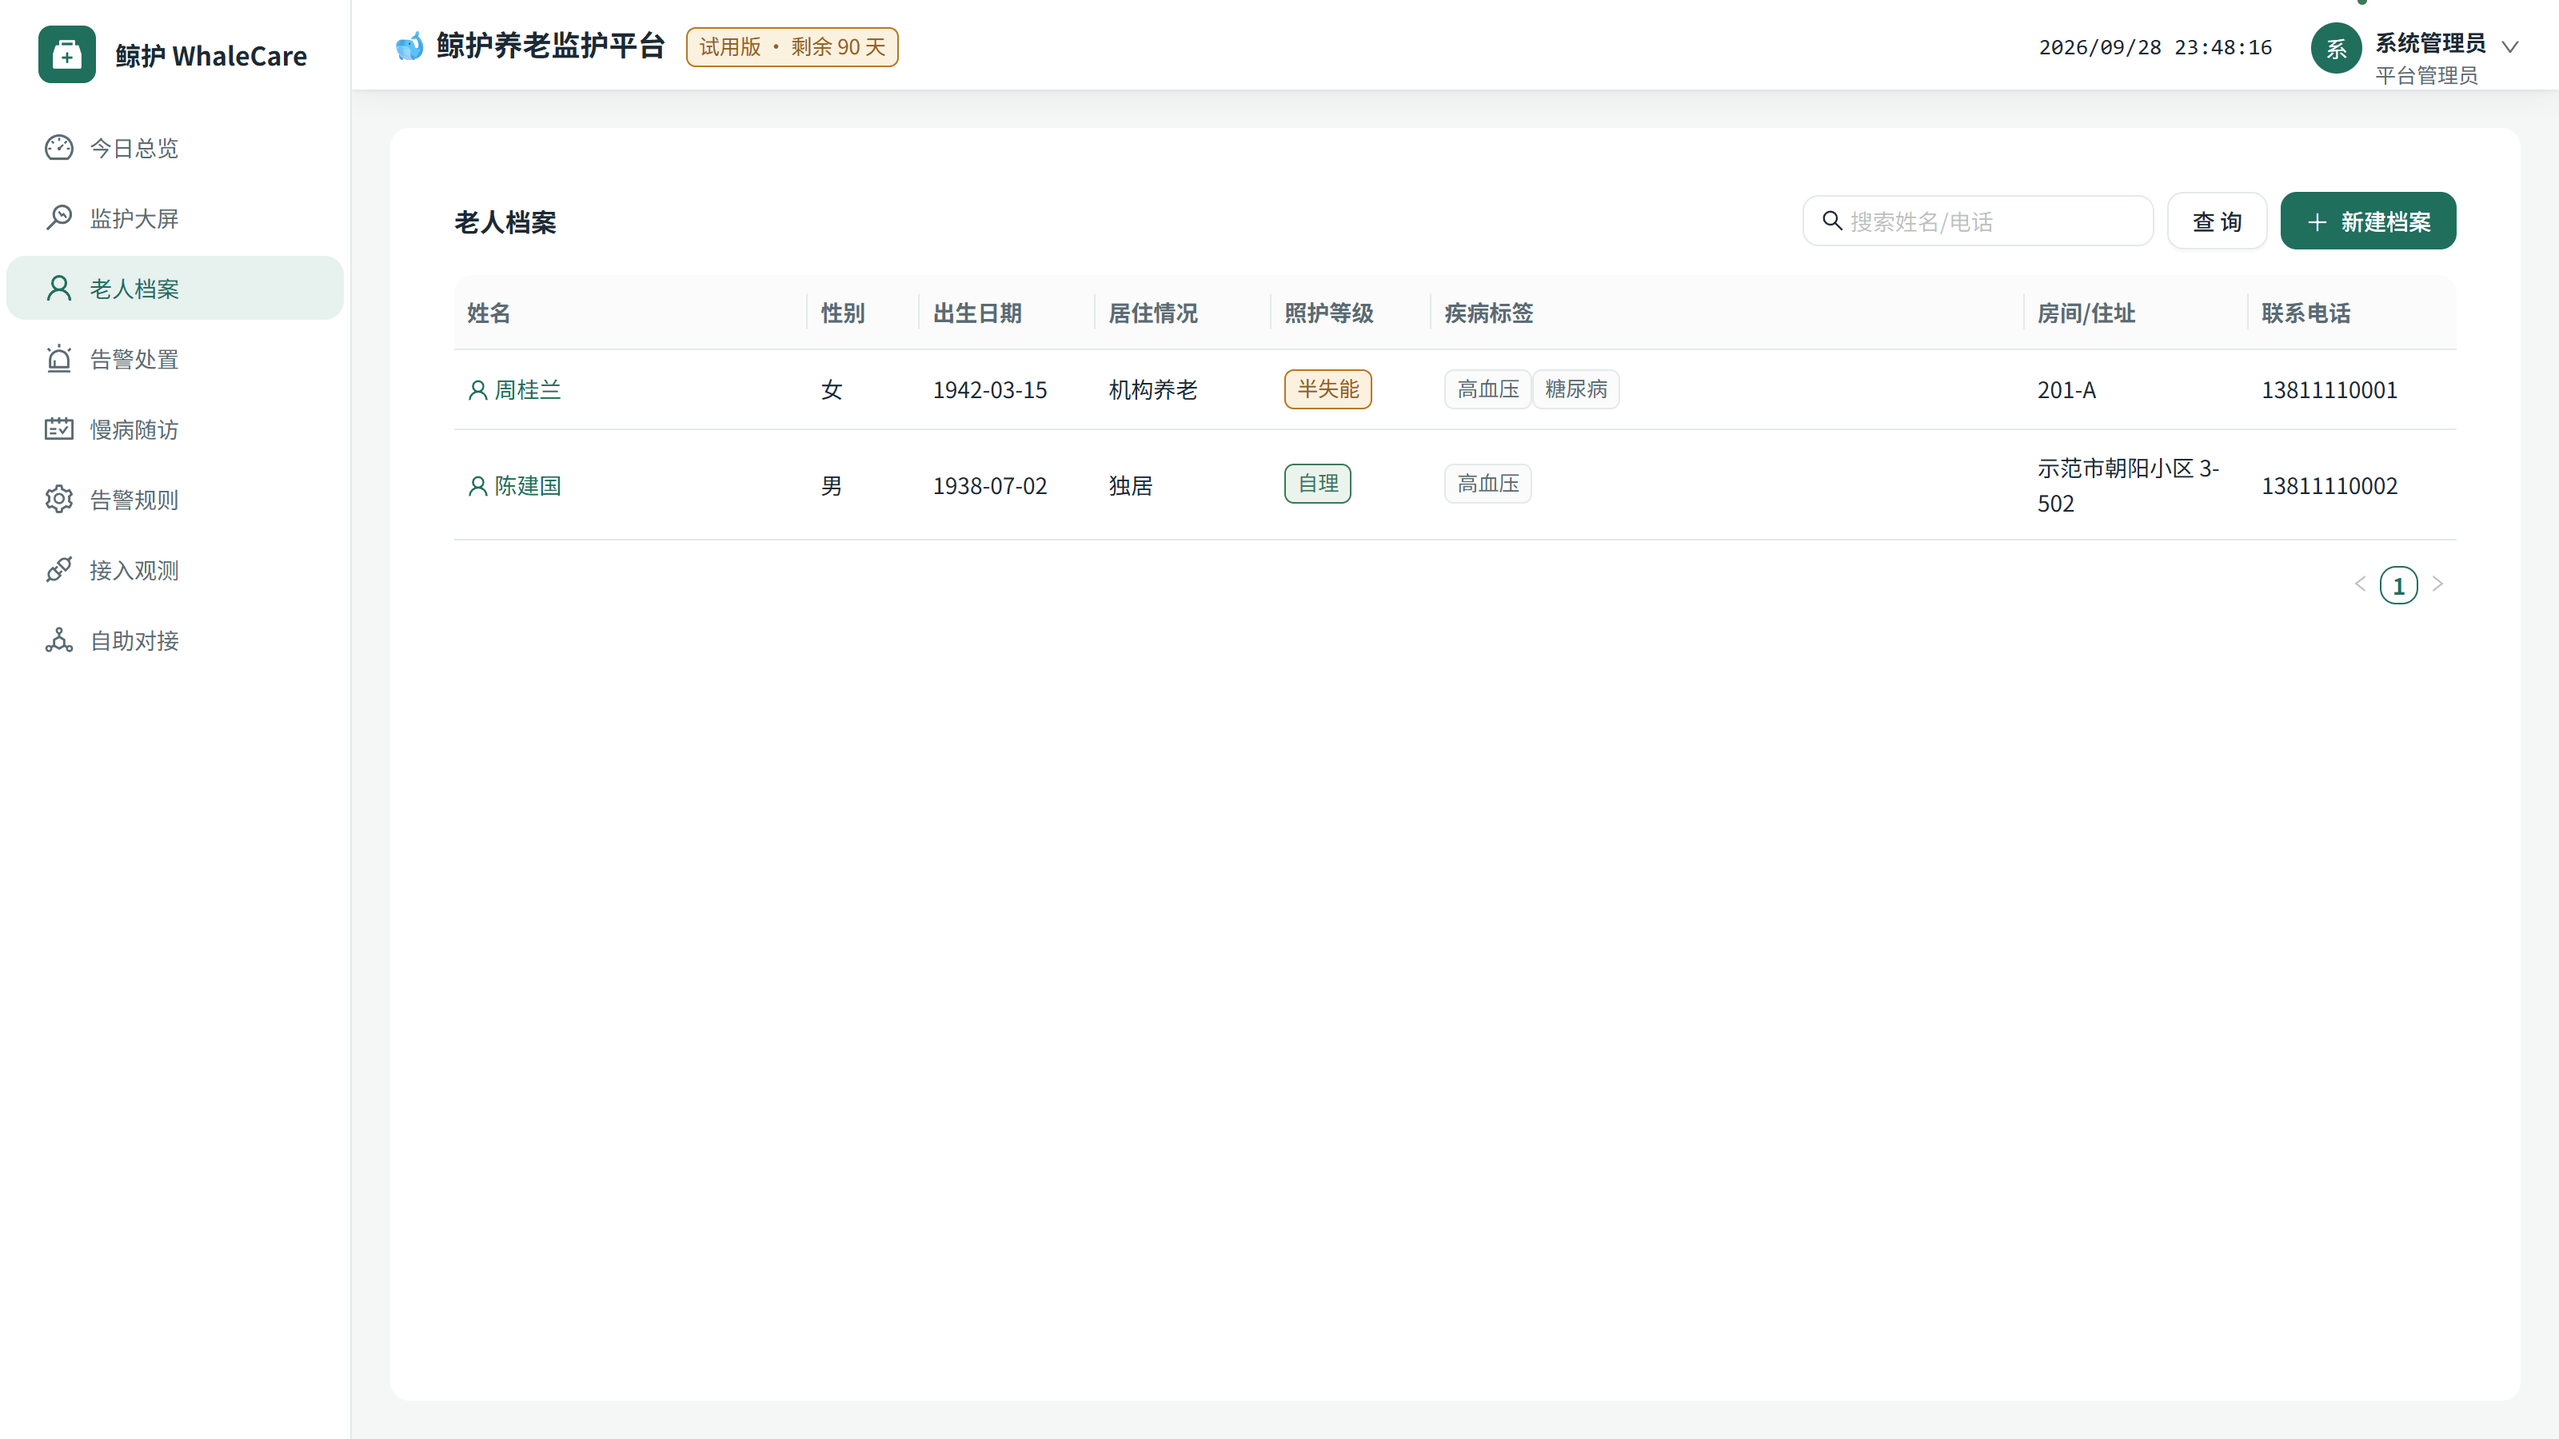Click the 今日总览 dashboard icon
2559x1439 pixels.
point(58,148)
